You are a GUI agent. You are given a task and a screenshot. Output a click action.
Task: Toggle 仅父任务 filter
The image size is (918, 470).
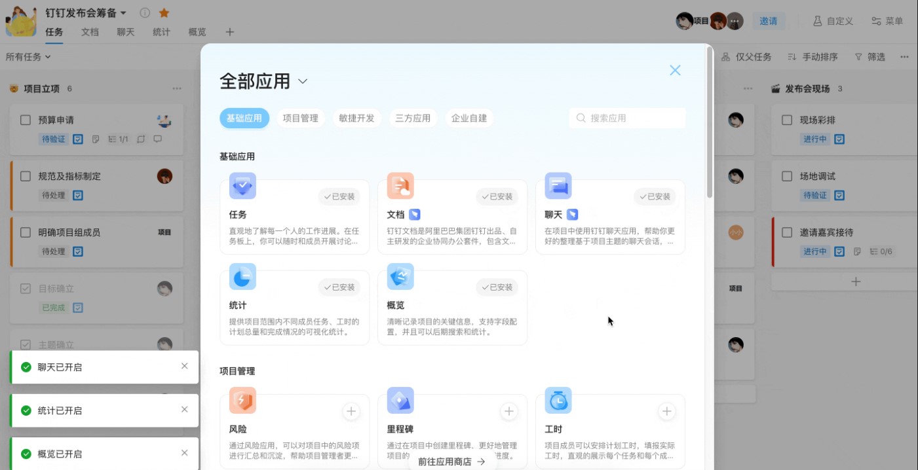pyautogui.click(x=746, y=57)
